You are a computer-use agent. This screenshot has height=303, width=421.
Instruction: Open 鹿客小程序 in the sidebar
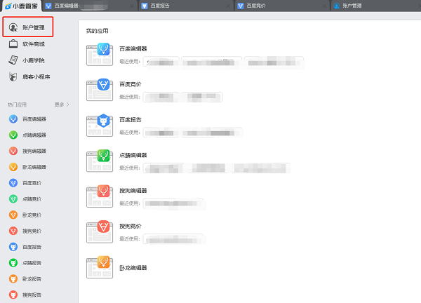click(x=29, y=76)
